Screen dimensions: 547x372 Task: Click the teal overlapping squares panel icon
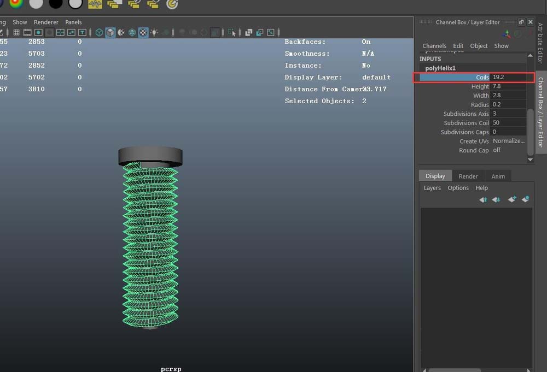(x=259, y=32)
